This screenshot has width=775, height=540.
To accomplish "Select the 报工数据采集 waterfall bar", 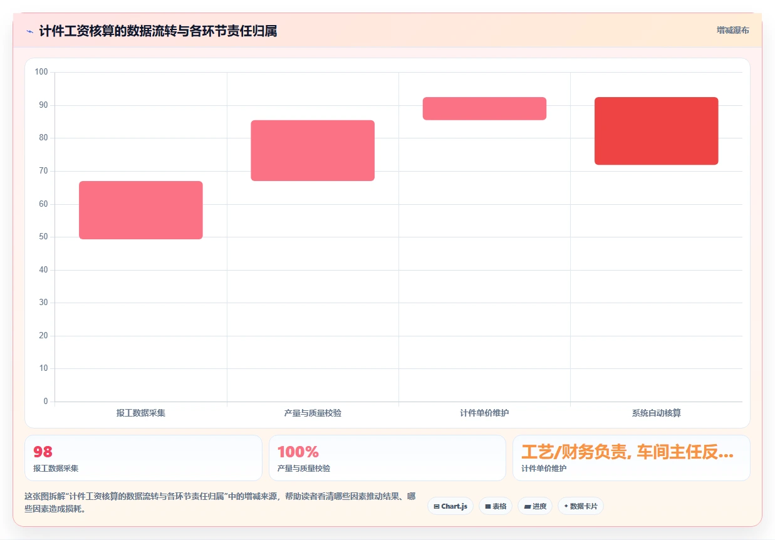I will pyautogui.click(x=141, y=210).
